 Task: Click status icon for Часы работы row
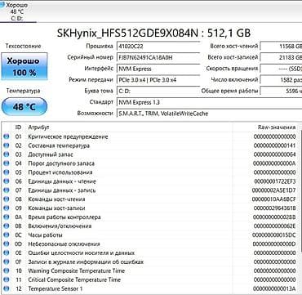coord(6,235)
